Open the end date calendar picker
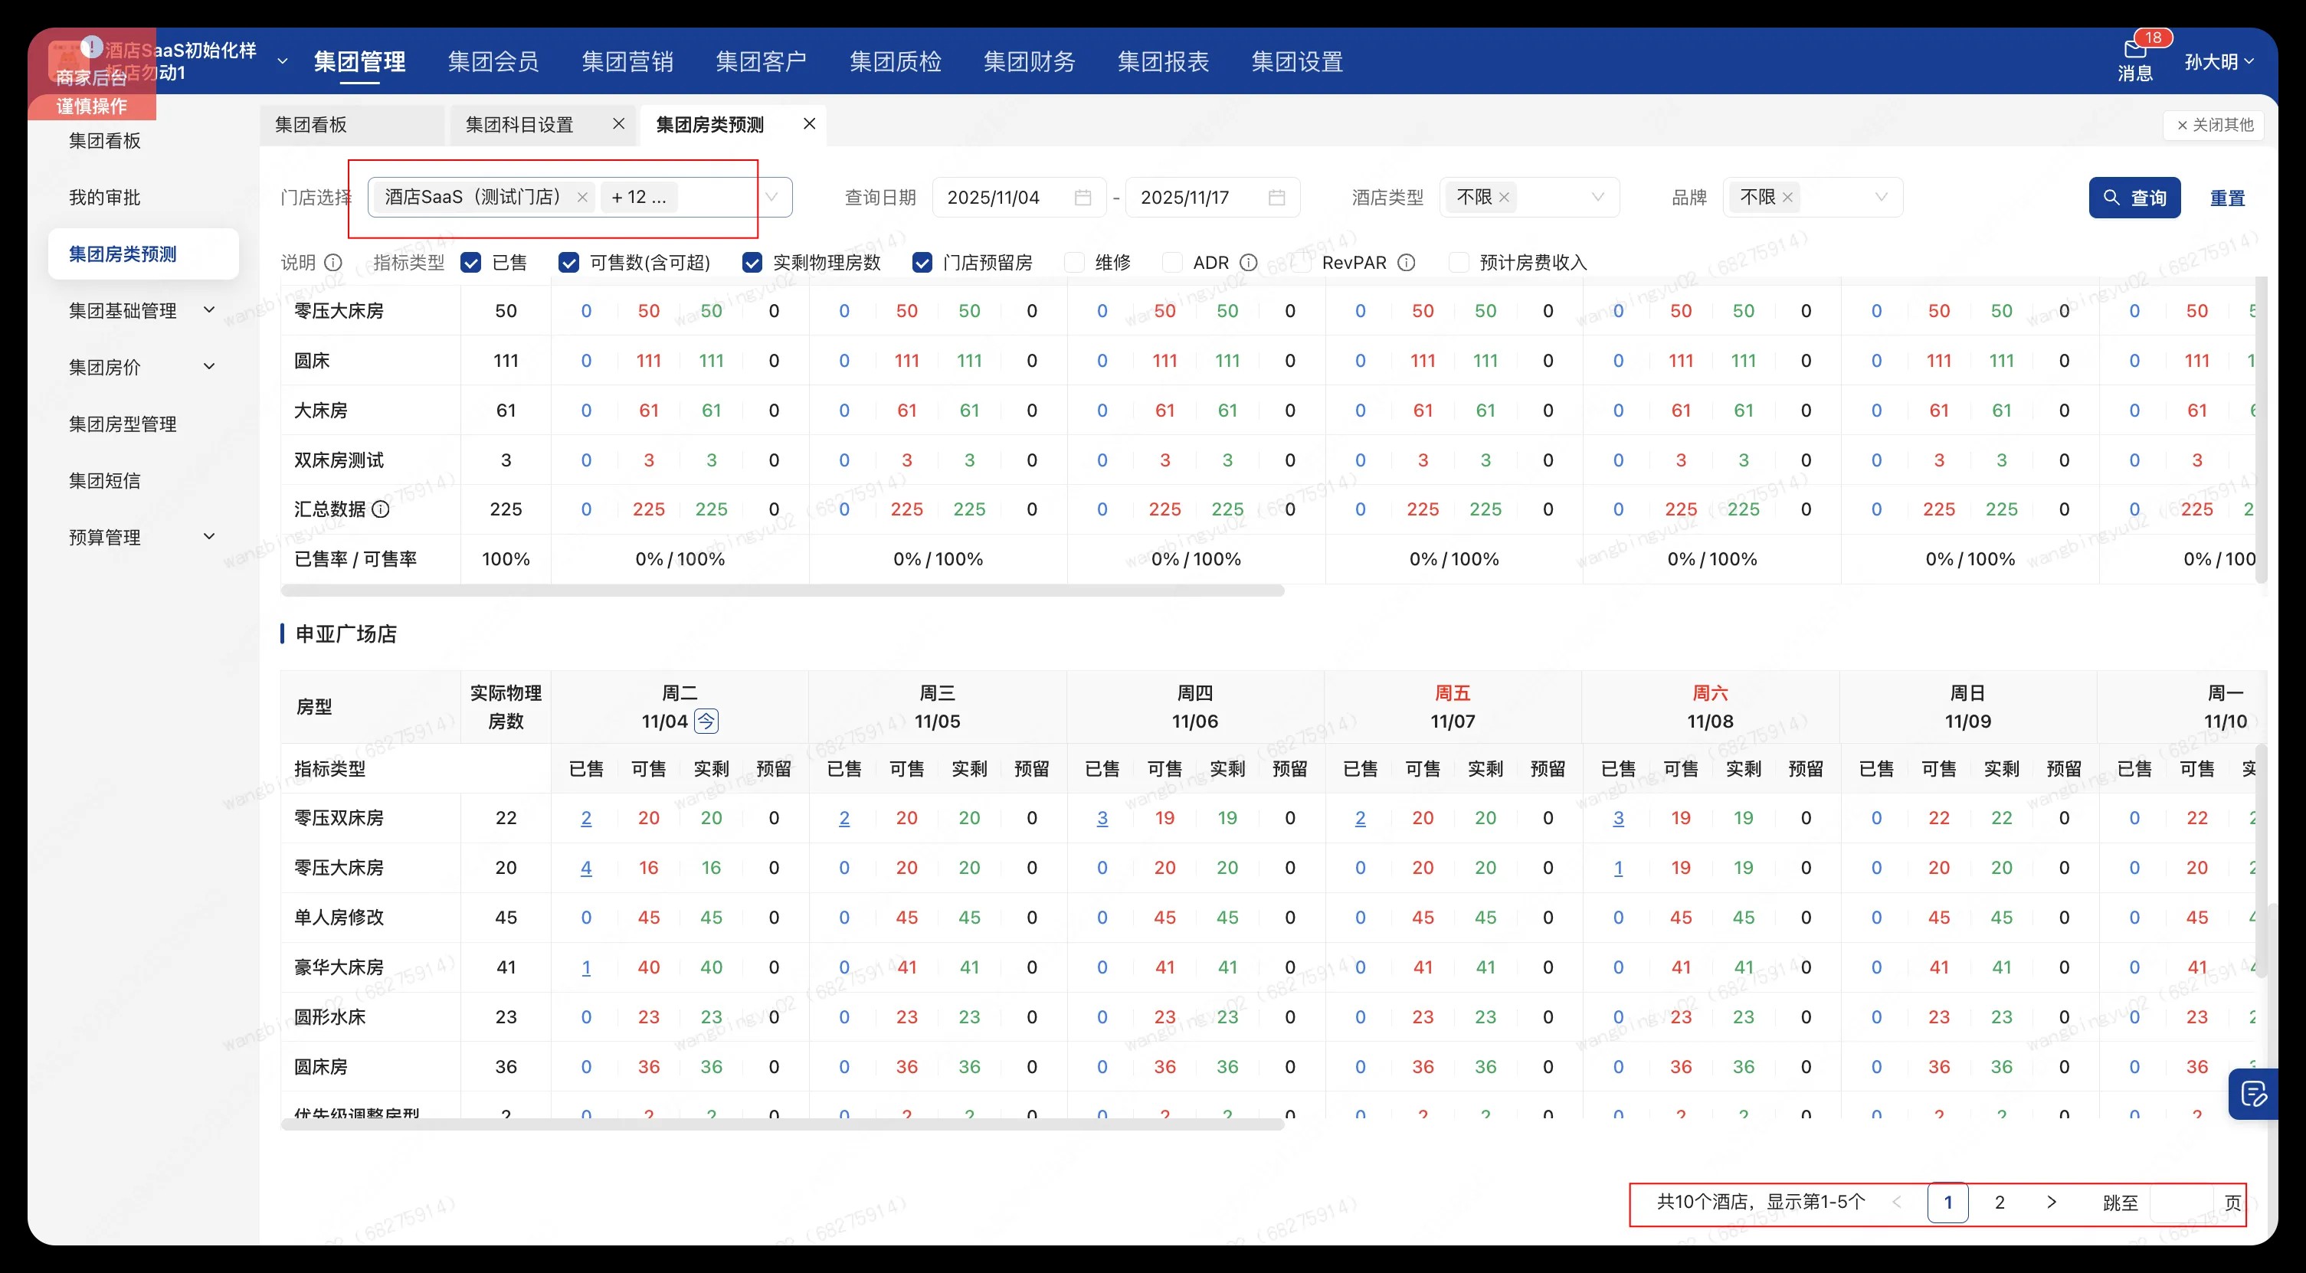The height and width of the screenshot is (1273, 2306). pos(1276,197)
